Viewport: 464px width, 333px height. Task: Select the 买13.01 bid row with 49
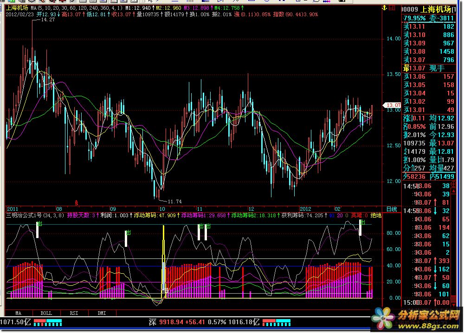pyautogui.click(x=429, y=110)
